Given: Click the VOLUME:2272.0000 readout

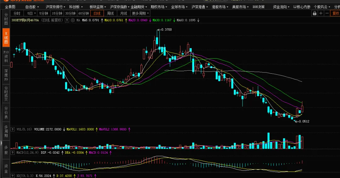Looking at the screenshot, I should tap(48, 129).
